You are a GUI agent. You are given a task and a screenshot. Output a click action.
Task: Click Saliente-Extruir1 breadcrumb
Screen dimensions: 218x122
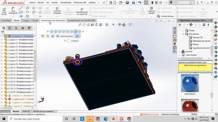point(67,36)
